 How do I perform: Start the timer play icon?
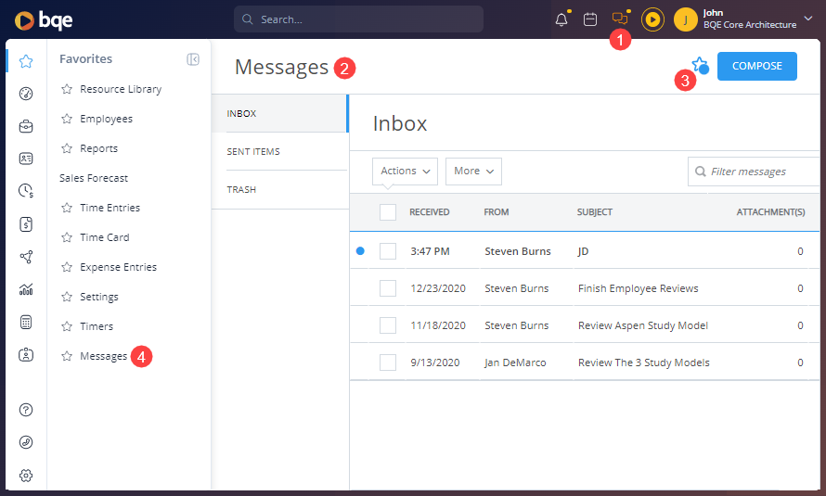(652, 20)
